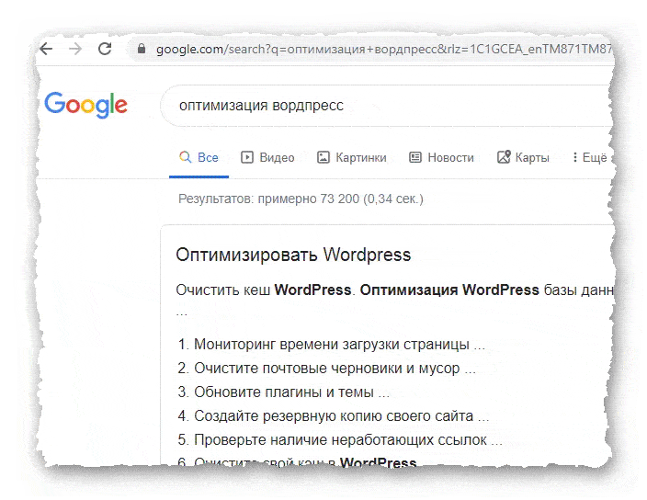Click the padlock site security icon
This screenshot has width=647, height=500.
(x=142, y=49)
